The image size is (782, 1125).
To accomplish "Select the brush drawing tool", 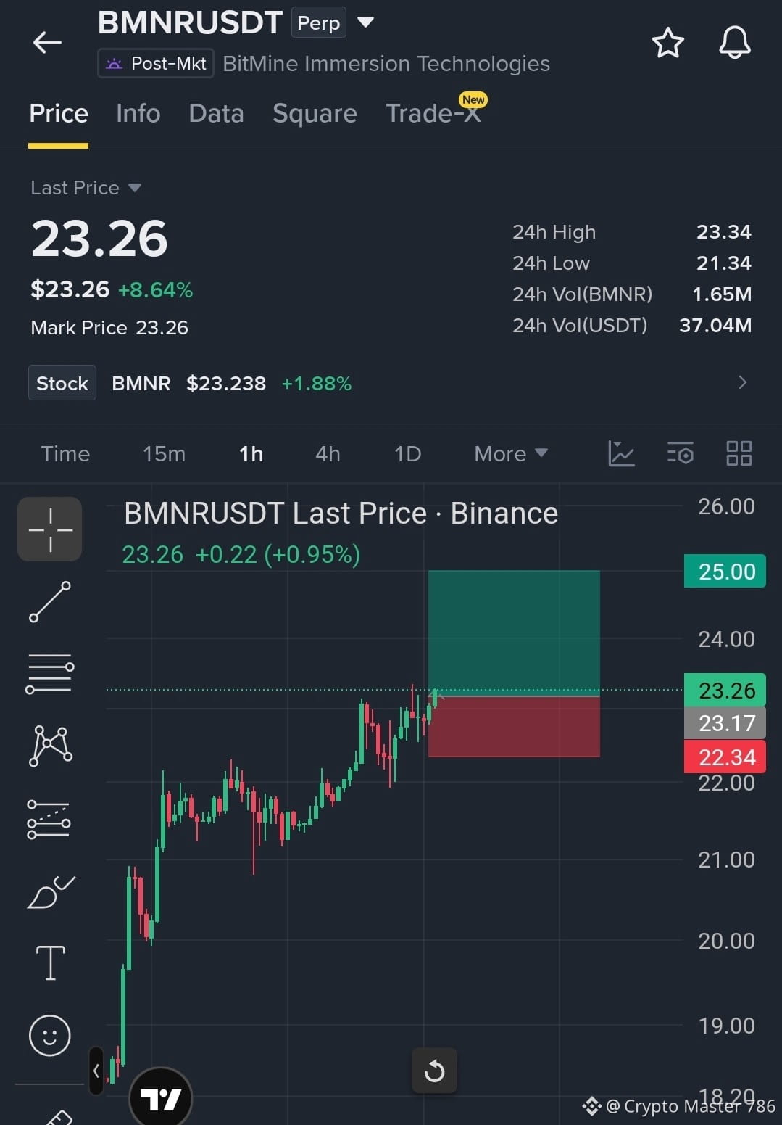I will tap(50, 892).
